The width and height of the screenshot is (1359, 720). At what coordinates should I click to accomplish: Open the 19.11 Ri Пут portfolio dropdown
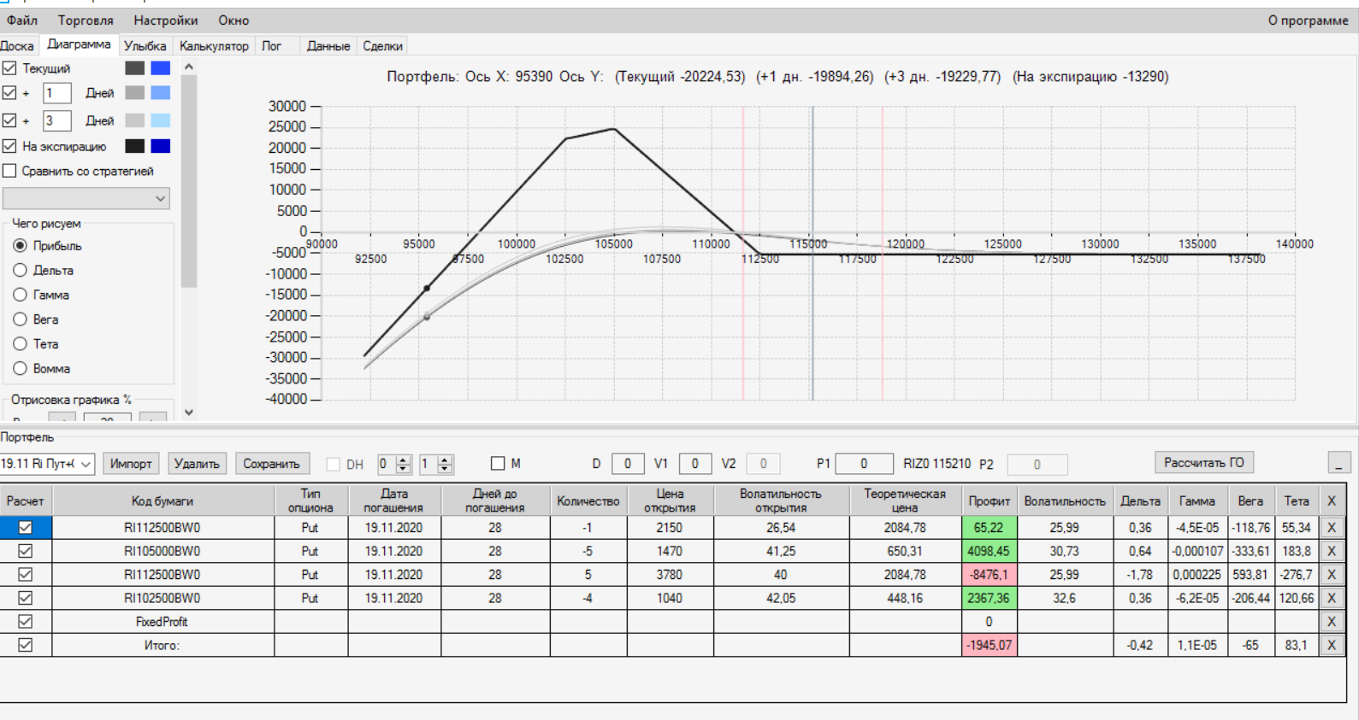47,464
